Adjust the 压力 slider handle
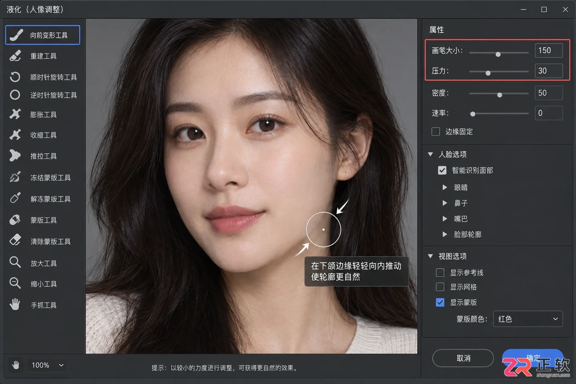Screen dimensions: 576x384 (488, 73)
